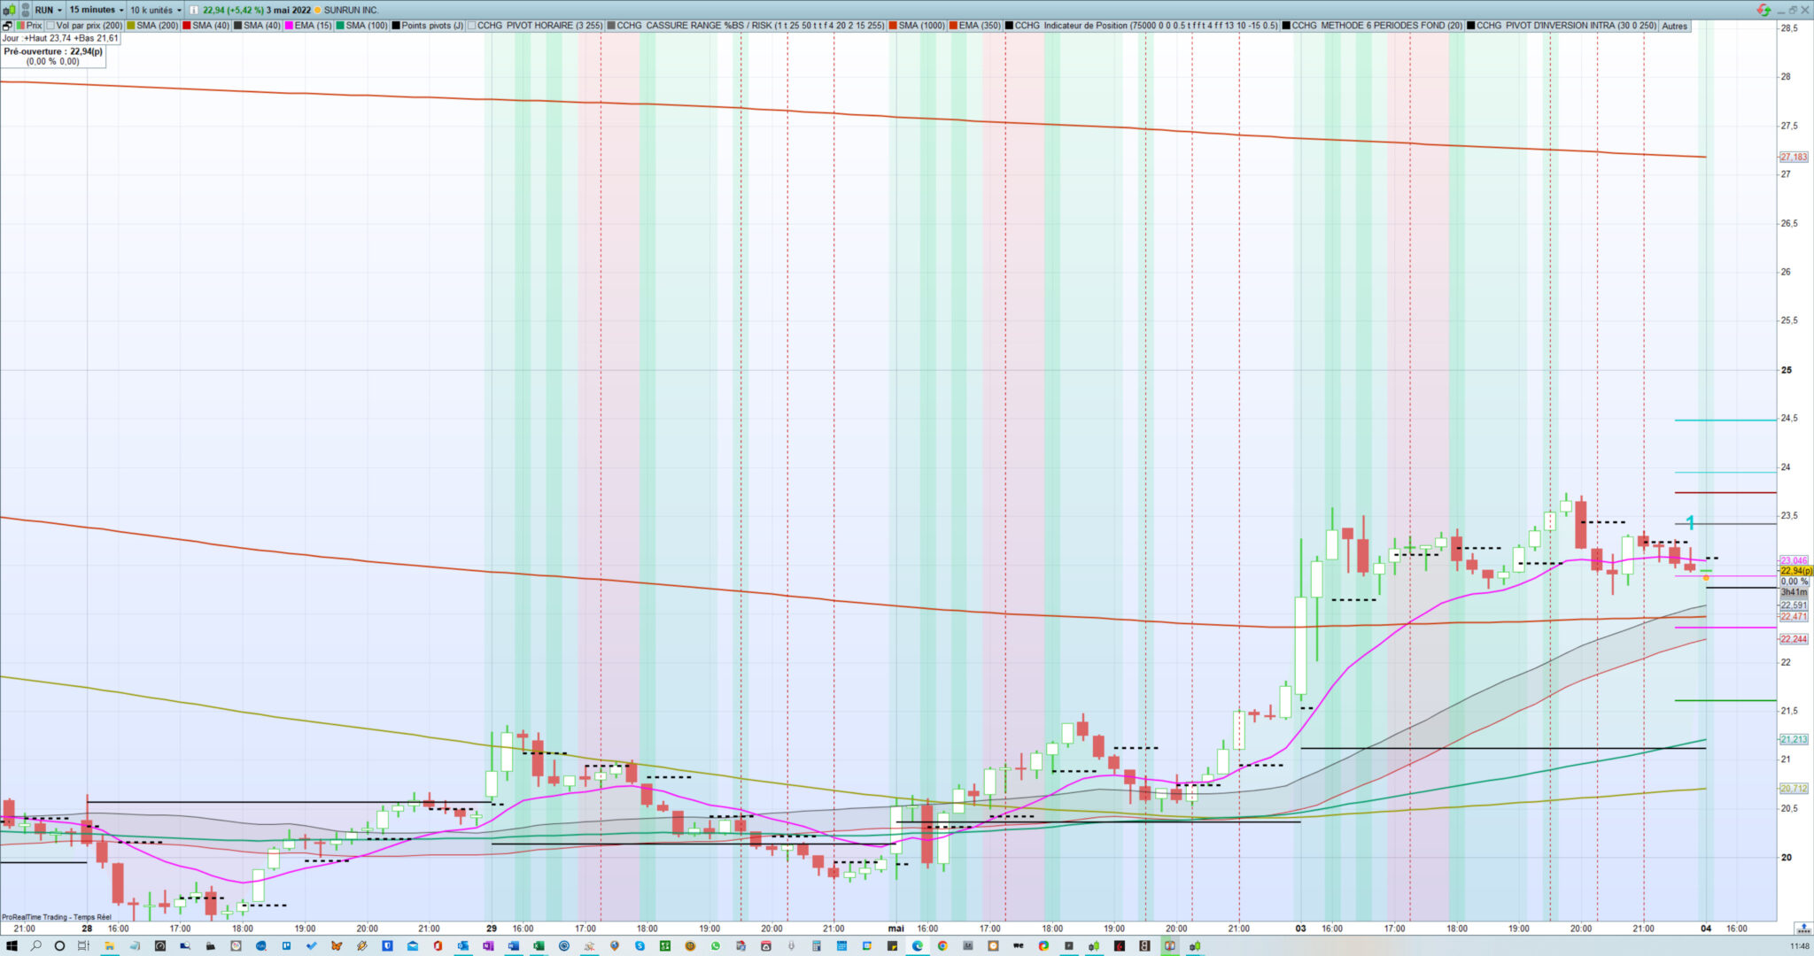Viewport: 1814px width, 956px height.
Task: Open the Windows Start menu
Action: tap(12, 946)
